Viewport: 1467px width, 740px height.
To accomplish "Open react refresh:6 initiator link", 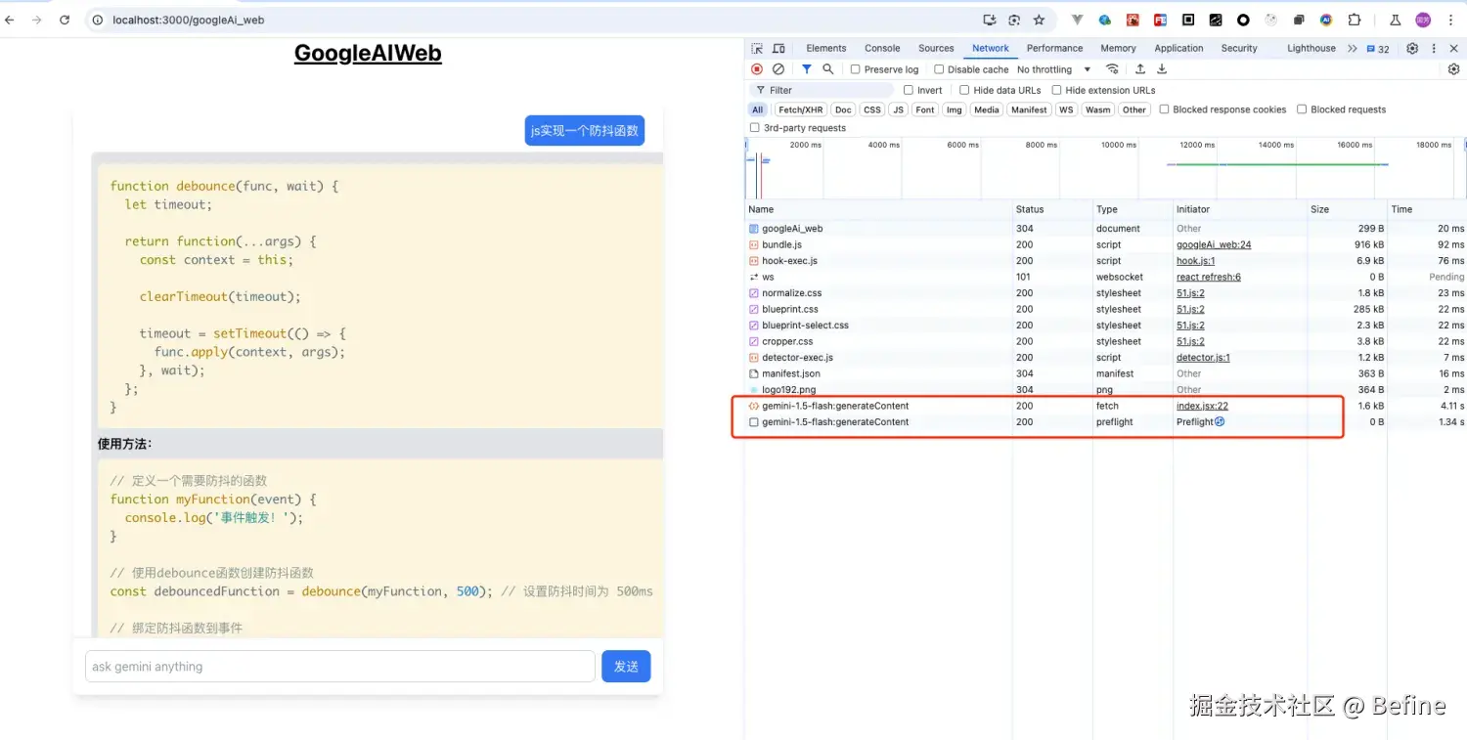I will tap(1209, 277).
